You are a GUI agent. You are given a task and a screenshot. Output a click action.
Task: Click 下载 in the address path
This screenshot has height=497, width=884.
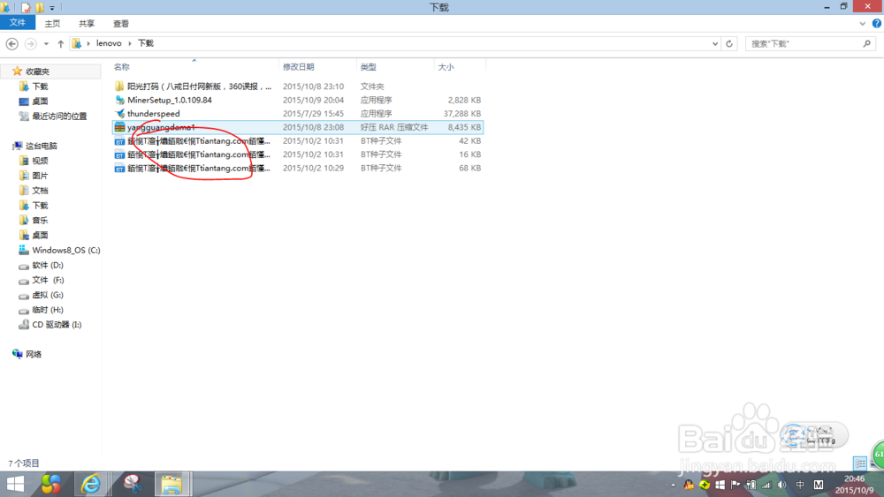146,43
